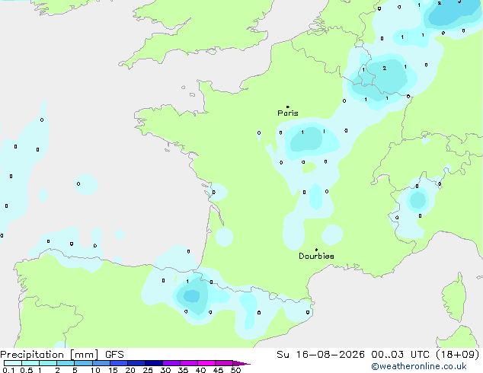Pick legend swatch between 15 and 20

point(119,363)
